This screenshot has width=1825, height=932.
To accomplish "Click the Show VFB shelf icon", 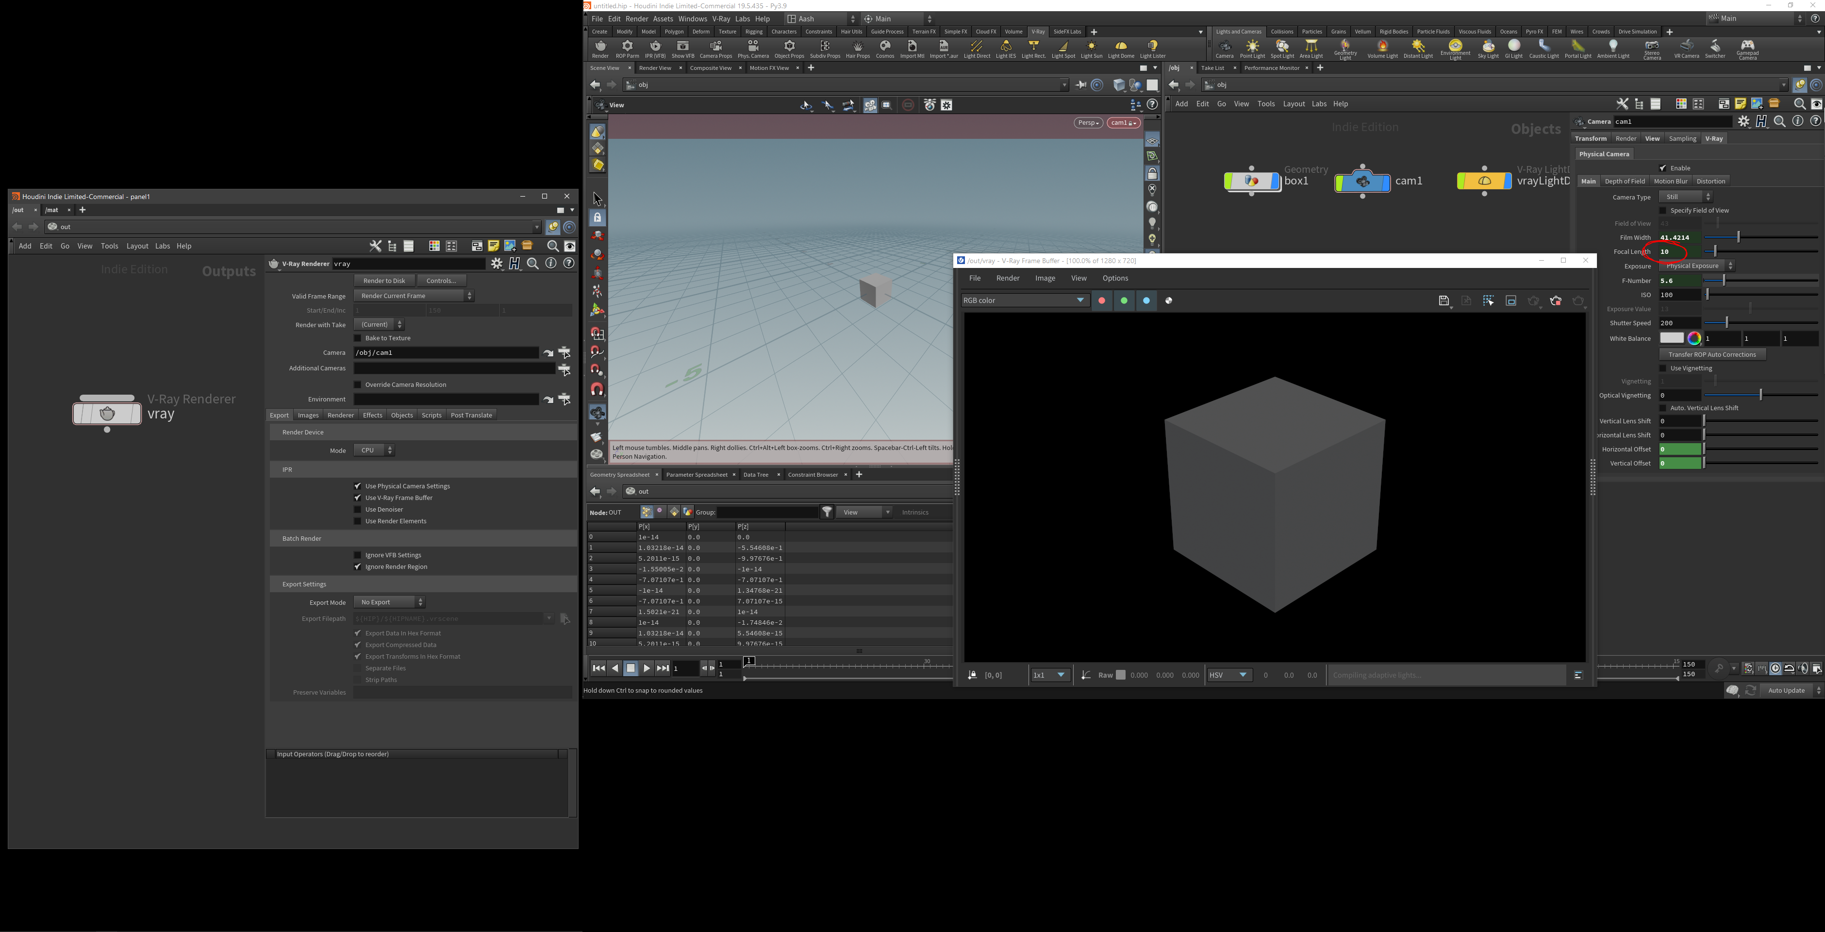I will tap(683, 49).
